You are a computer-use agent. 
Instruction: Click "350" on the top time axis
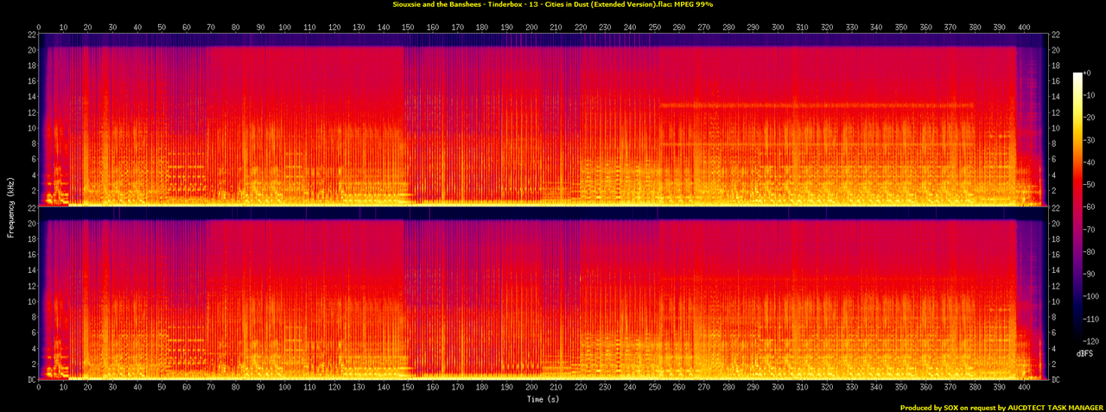901,27
